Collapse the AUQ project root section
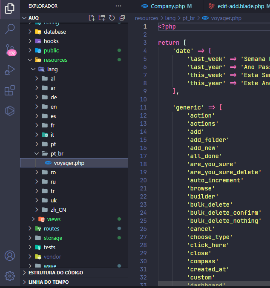The width and height of the screenshot is (270, 288). (x=24, y=18)
